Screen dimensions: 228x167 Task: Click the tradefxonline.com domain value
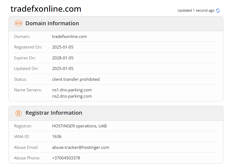pos(69,36)
